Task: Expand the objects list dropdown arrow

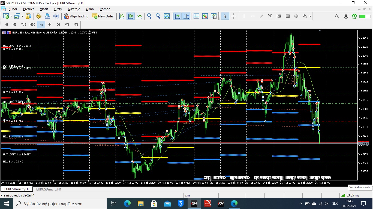Action: click(310, 16)
